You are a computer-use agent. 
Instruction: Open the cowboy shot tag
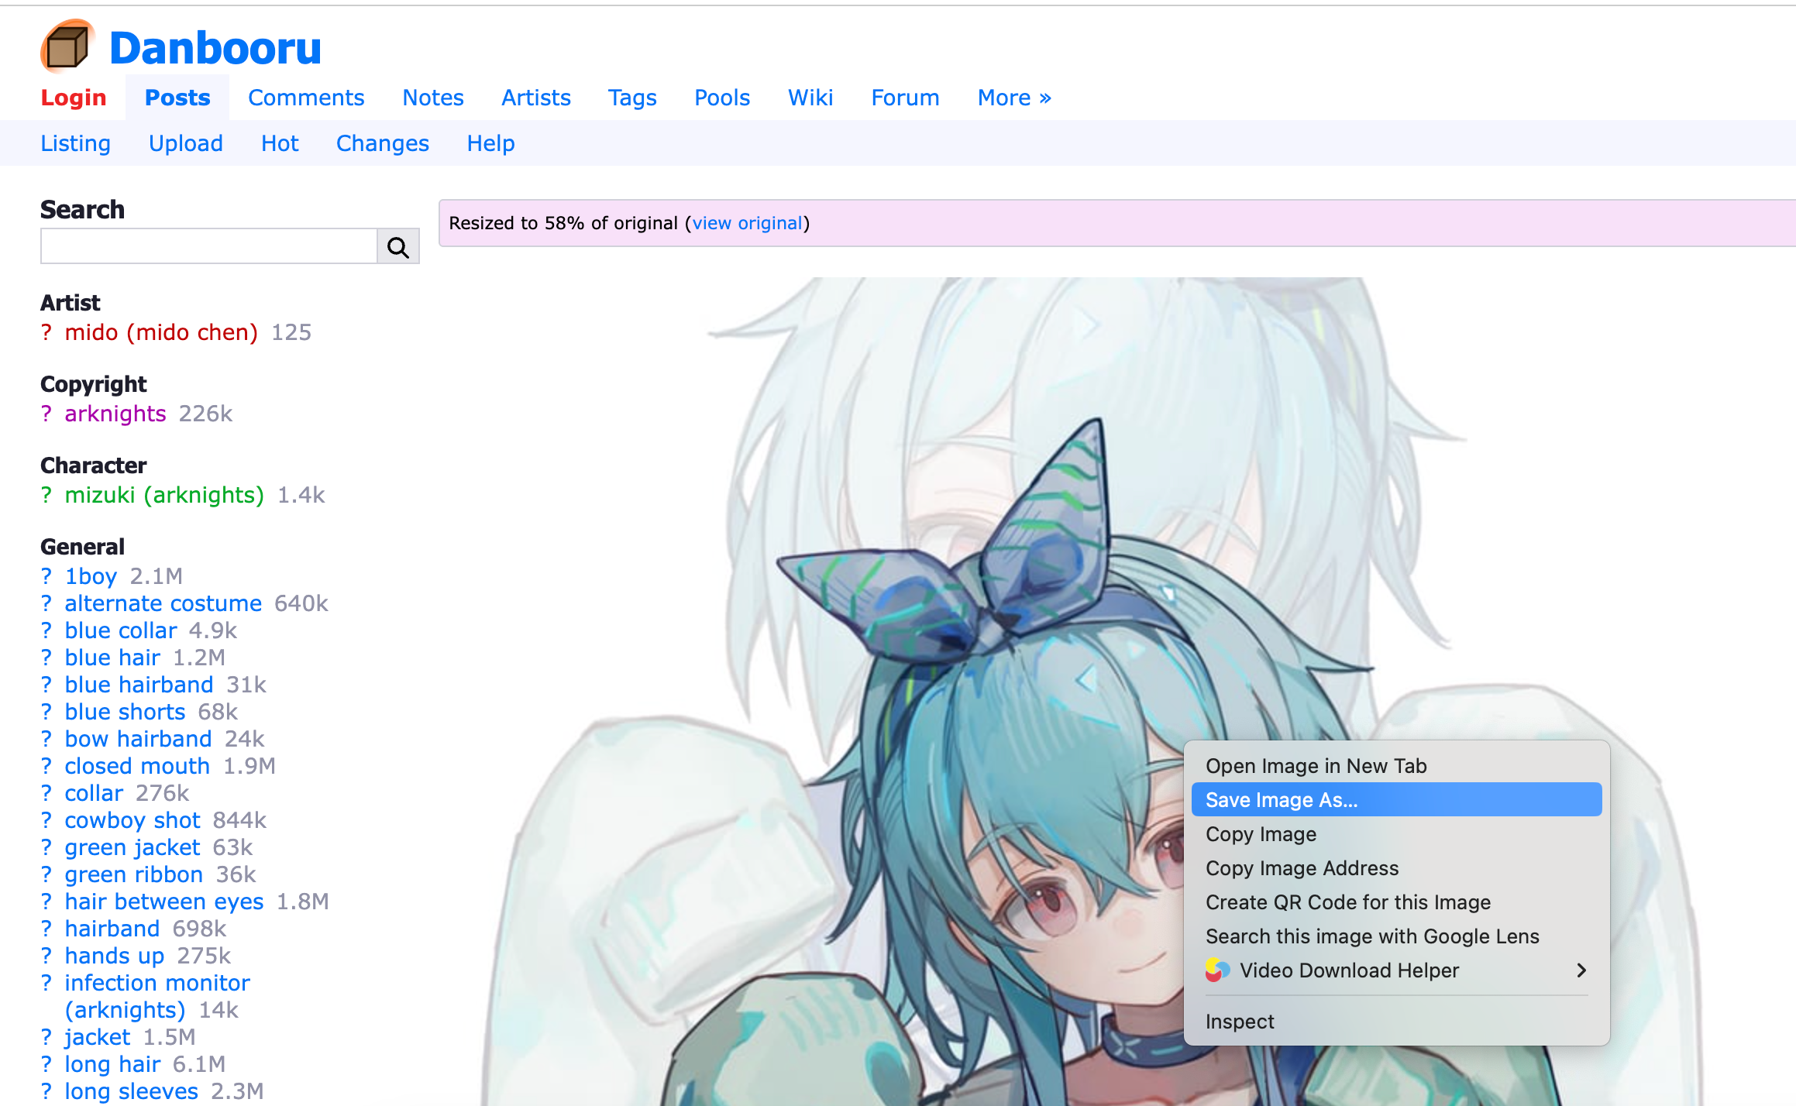point(132,820)
